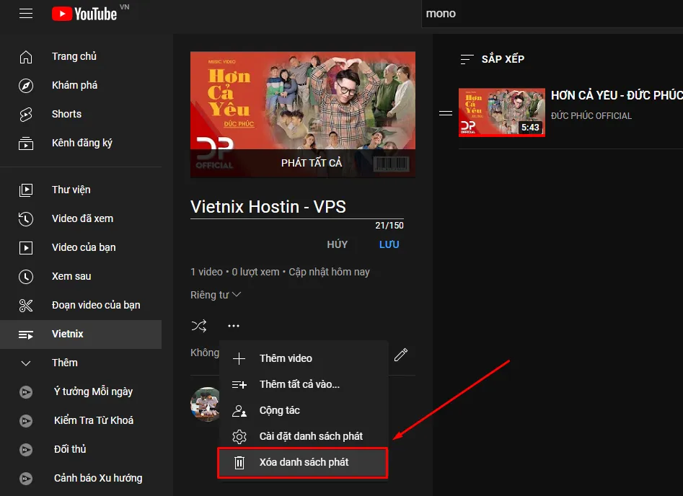Choose Xóa danh sách phát
The width and height of the screenshot is (683, 496).
tap(303, 462)
